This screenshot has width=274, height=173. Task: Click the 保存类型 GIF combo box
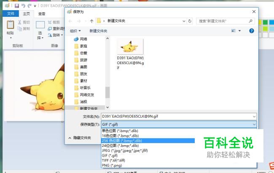pyautogui.click(x=179, y=124)
